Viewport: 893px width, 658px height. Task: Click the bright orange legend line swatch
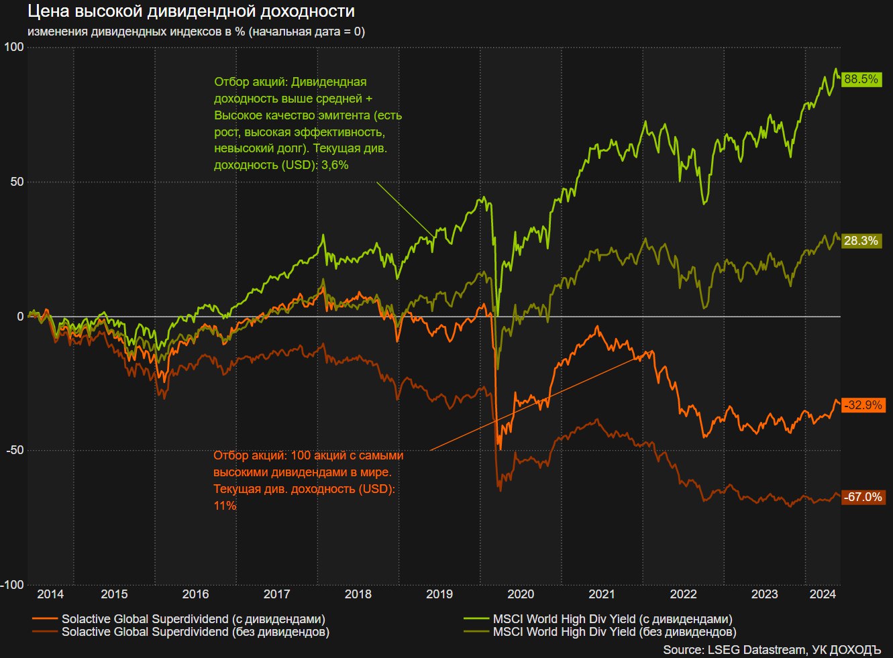pyautogui.click(x=44, y=619)
